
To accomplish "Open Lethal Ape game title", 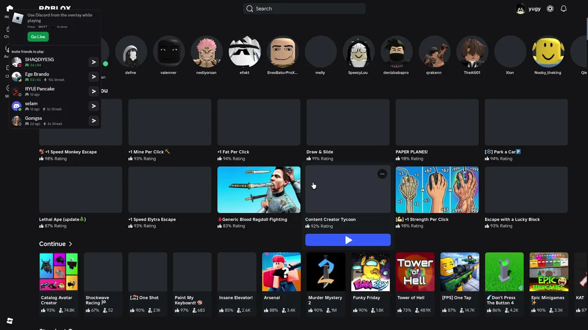I will [x=62, y=219].
